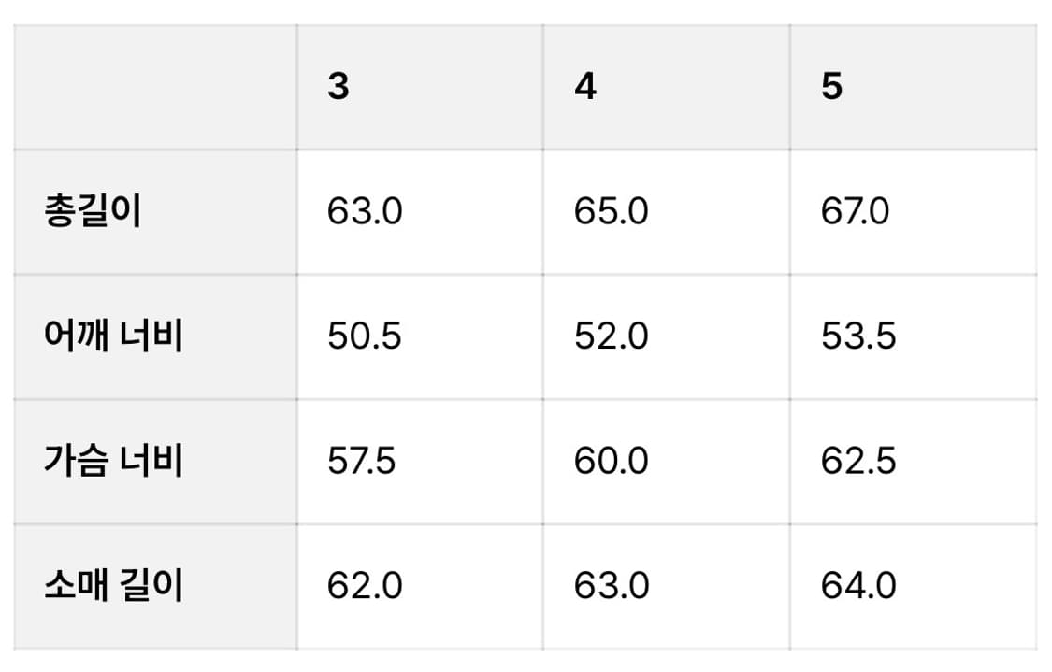Screen dimensions: 1052x672
Task: Click the size 5 column header
Action: 831,87
